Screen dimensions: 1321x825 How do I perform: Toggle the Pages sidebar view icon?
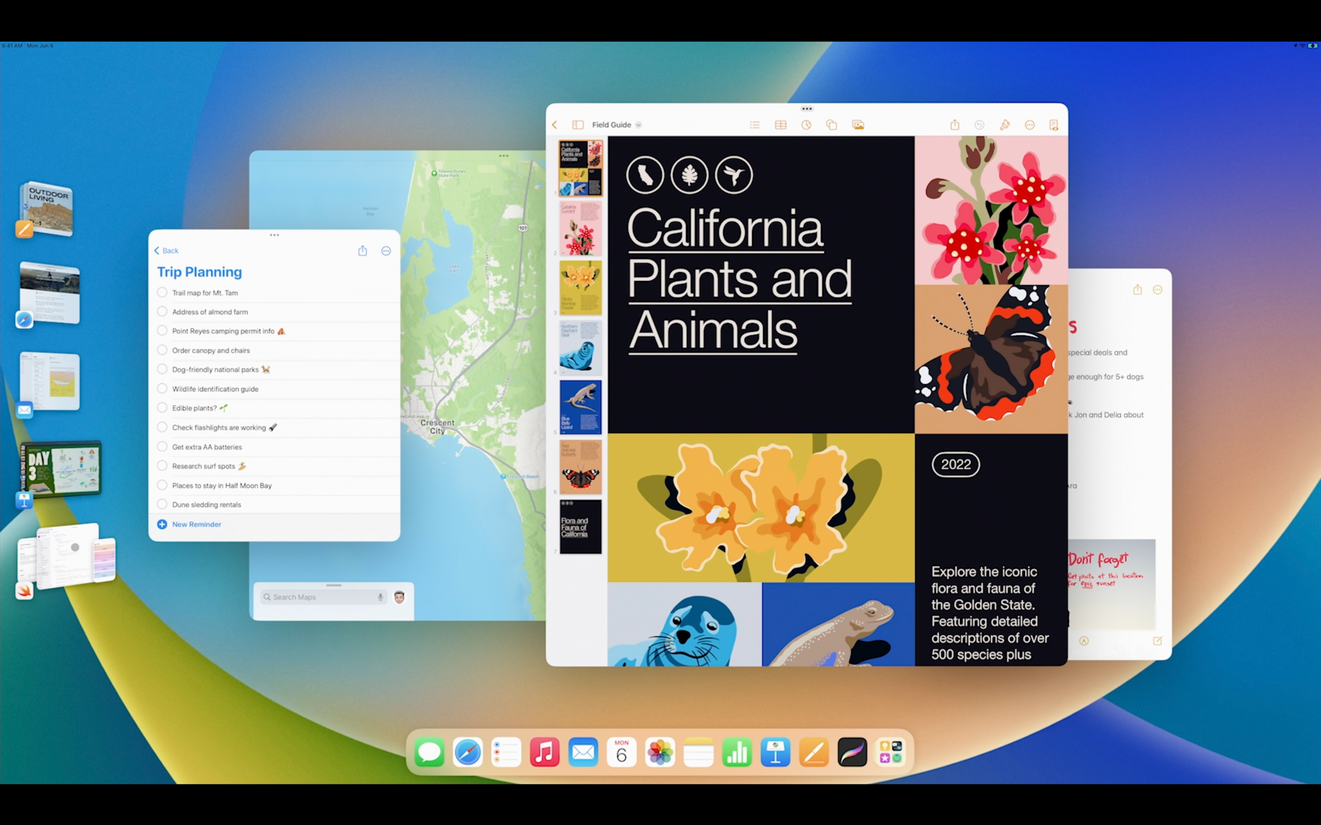click(578, 125)
